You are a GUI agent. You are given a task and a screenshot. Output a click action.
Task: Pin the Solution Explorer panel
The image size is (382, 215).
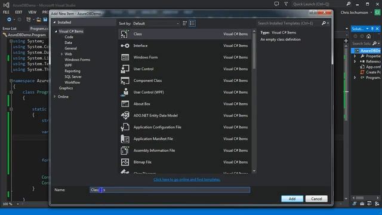click(372, 29)
